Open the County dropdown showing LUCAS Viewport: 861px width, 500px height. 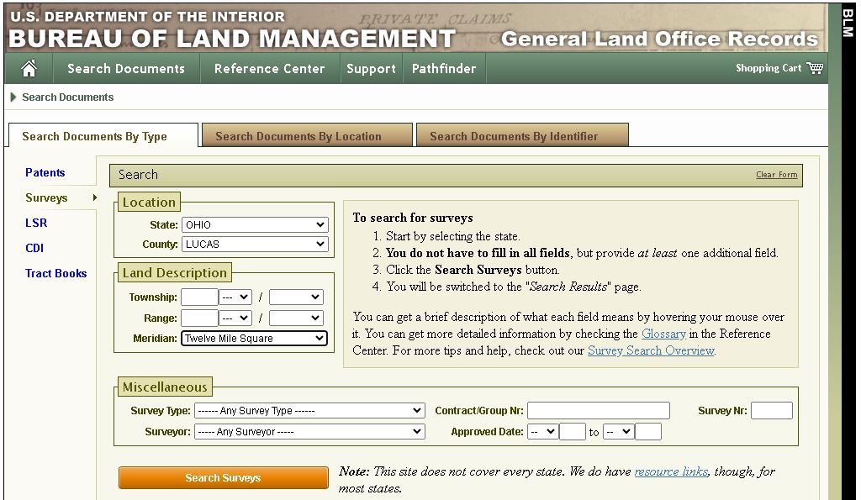click(254, 245)
